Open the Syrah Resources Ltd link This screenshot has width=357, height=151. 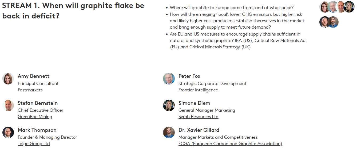[x=198, y=117]
